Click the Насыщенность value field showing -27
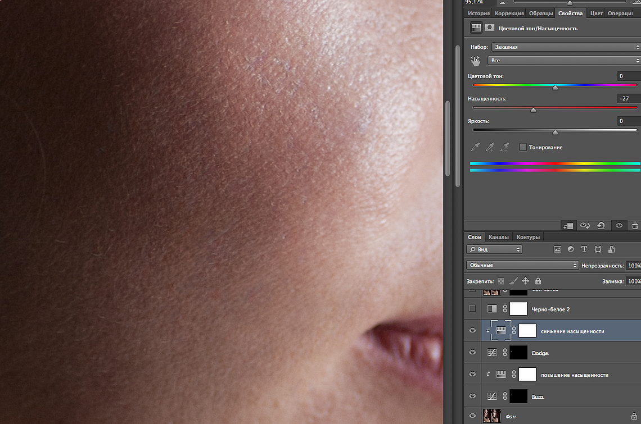This screenshot has width=641, height=424. 629,98
